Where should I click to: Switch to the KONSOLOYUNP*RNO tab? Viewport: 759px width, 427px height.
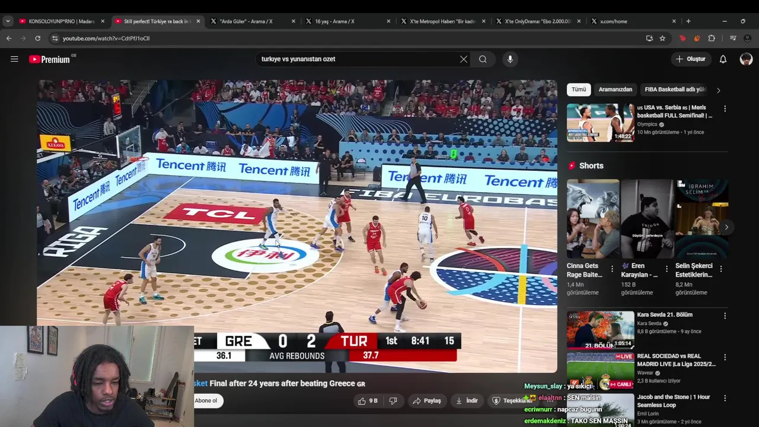tap(62, 21)
